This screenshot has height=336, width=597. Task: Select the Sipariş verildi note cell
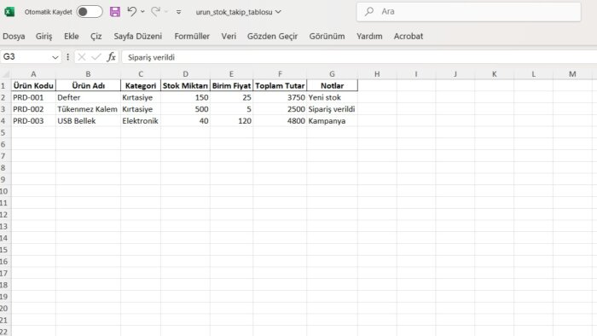[x=332, y=109]
